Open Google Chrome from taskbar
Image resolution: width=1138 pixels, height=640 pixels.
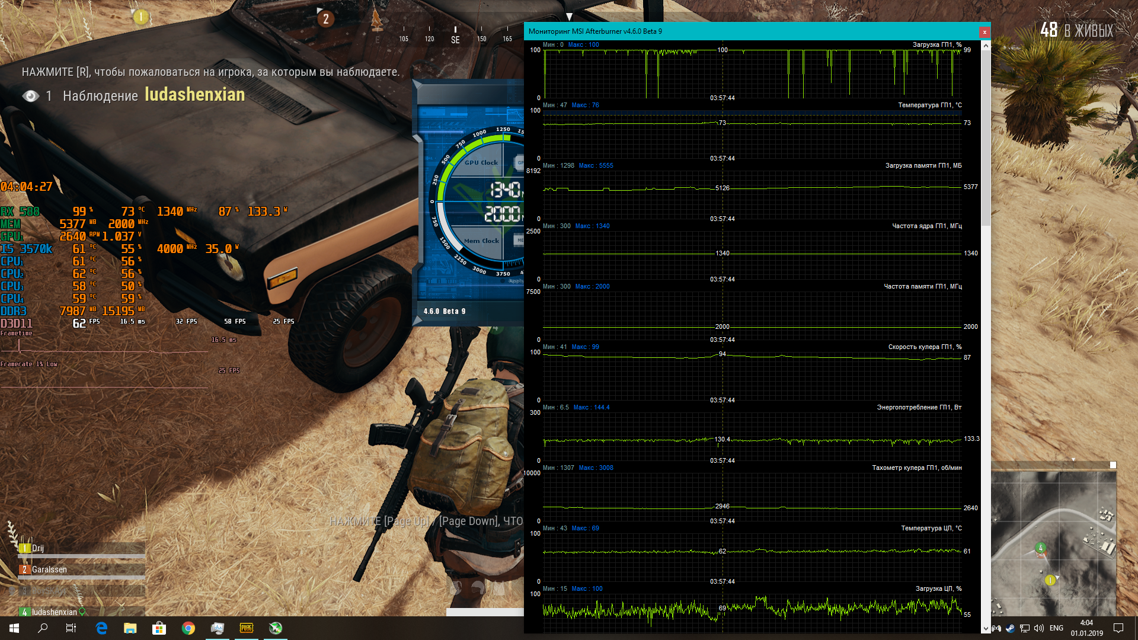point(188,628)
